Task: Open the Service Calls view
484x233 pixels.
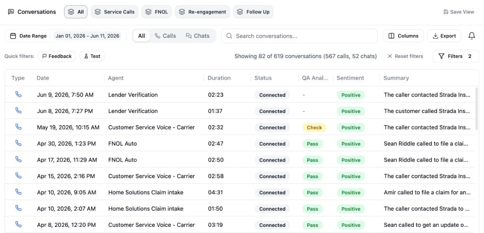Action: pos(114,12)
